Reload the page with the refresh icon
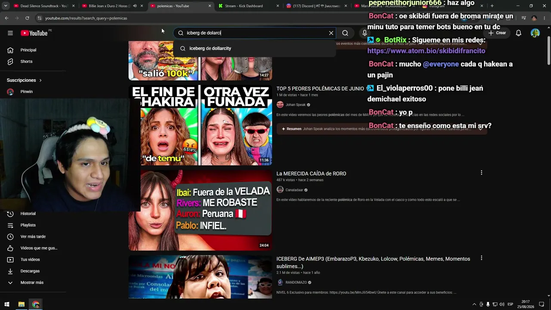Viewport: 551px width, 310px height. (27, 18)
